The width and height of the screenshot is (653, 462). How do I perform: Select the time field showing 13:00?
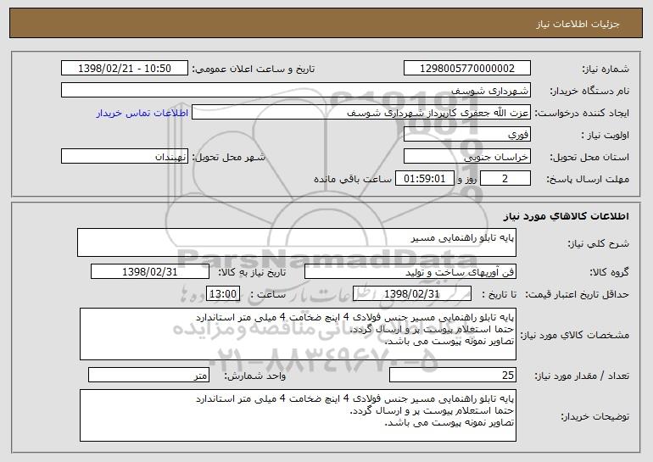tap(223, 294)
